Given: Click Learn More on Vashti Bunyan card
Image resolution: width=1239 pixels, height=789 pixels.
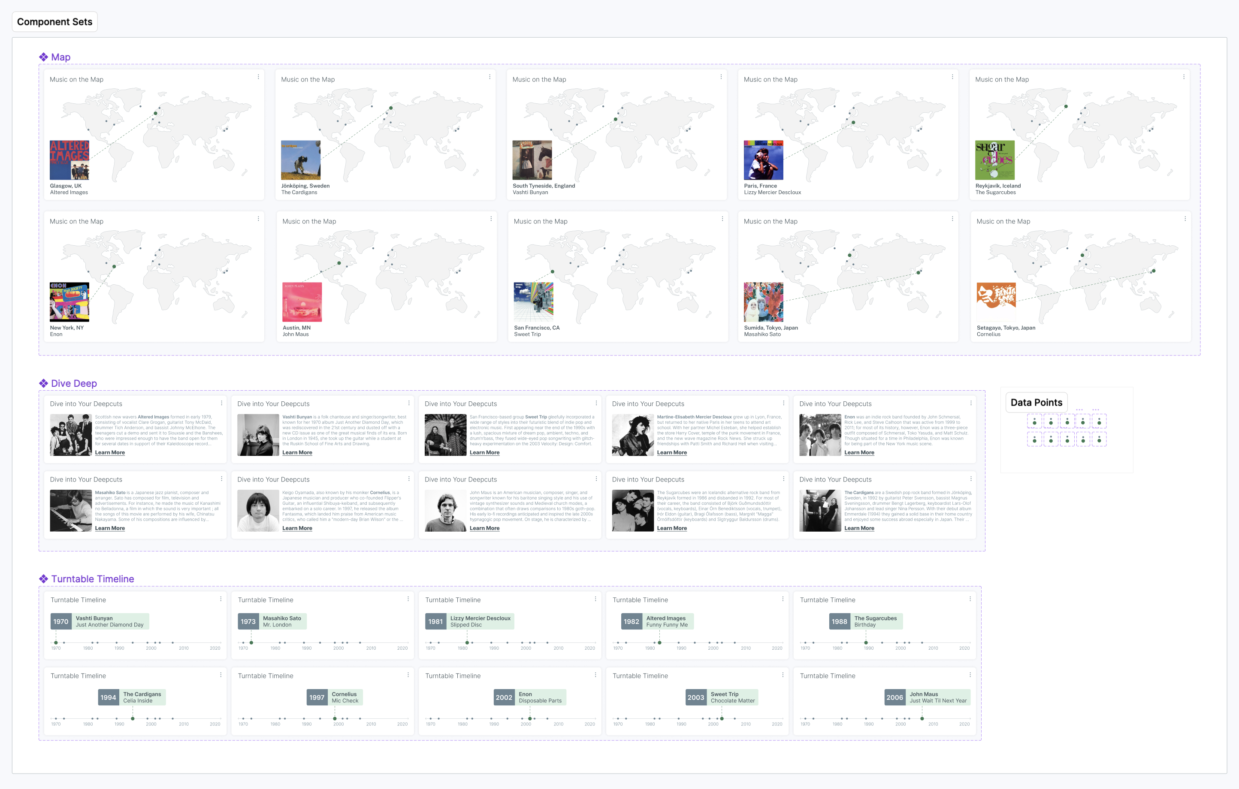Looking at the screenshot, I should (x=297, y=453).
